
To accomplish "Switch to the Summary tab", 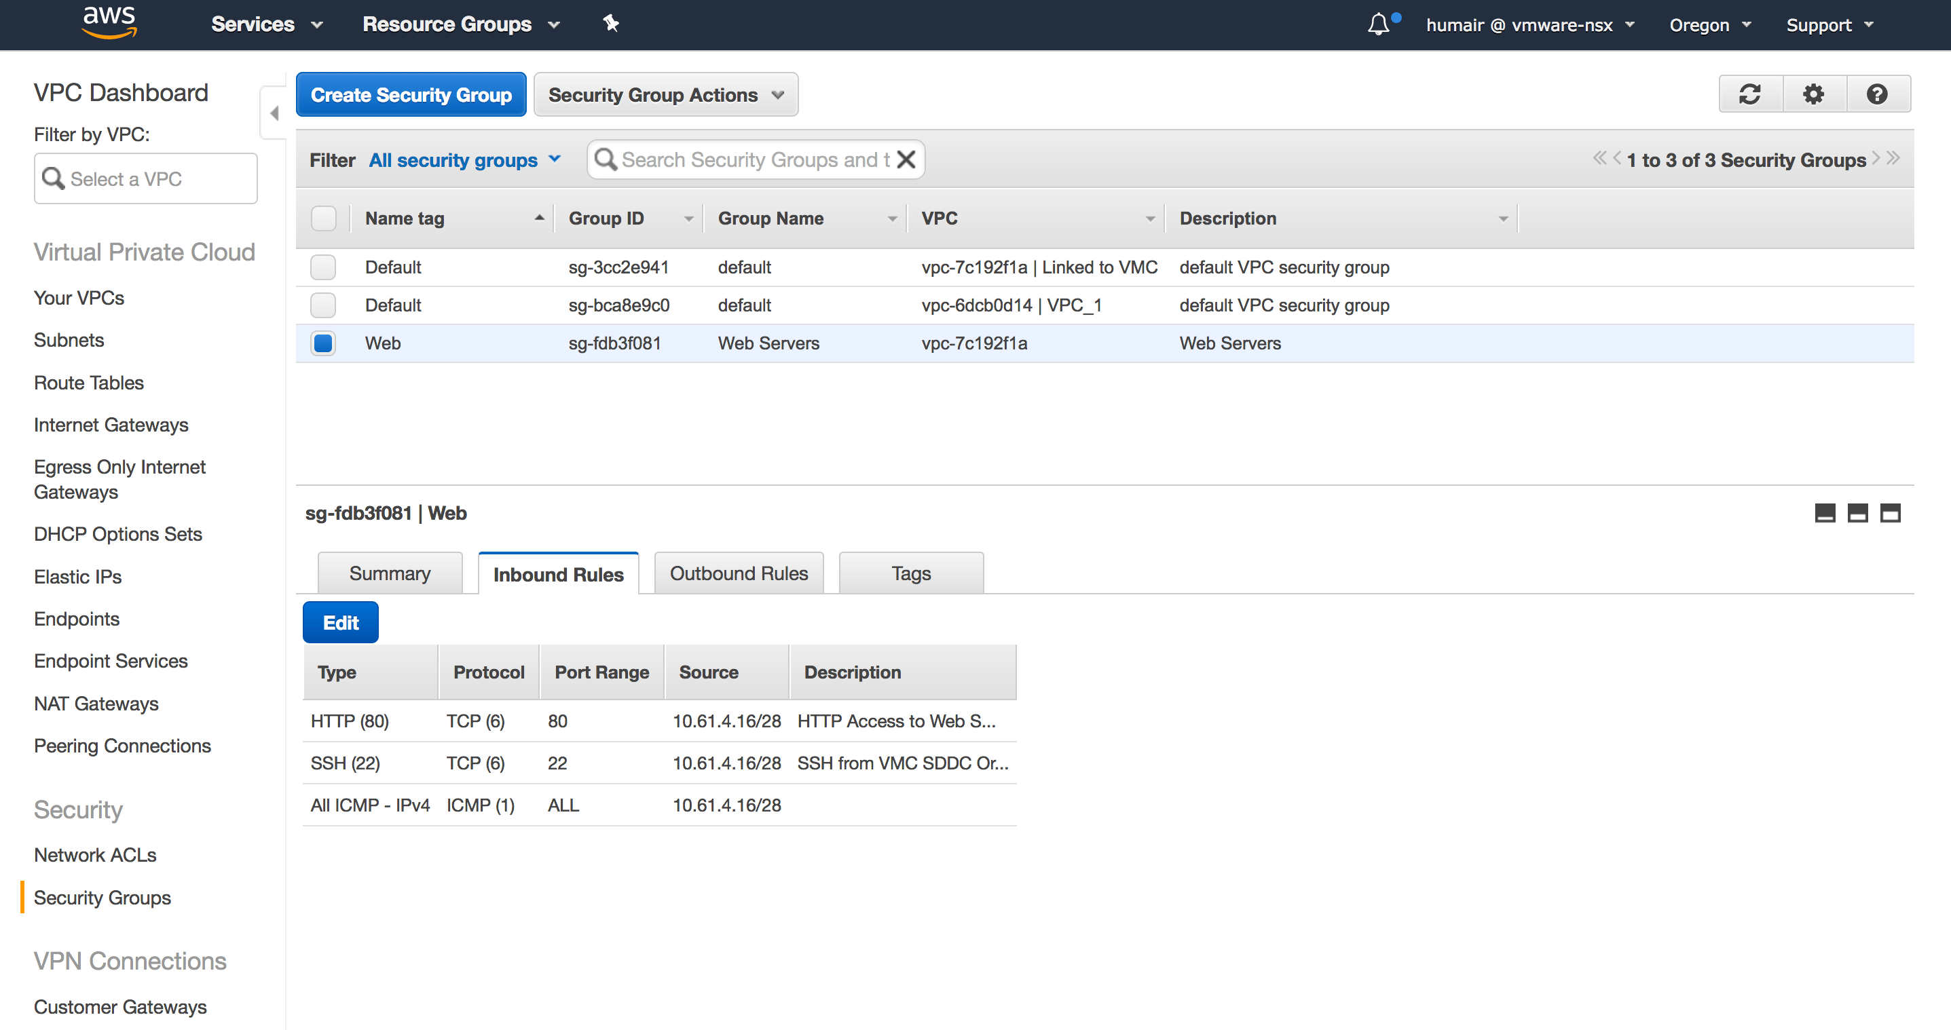I will click(389, 573).
